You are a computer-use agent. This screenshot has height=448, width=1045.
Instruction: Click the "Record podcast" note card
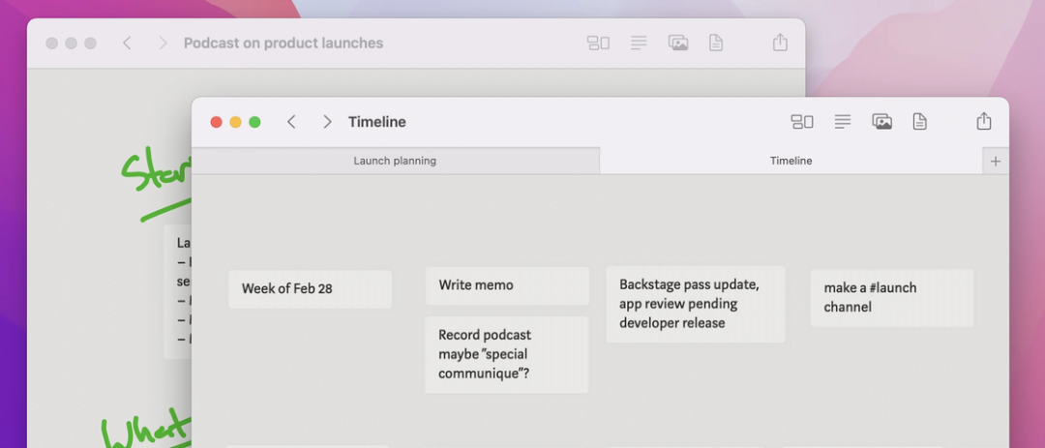[506, 354]
